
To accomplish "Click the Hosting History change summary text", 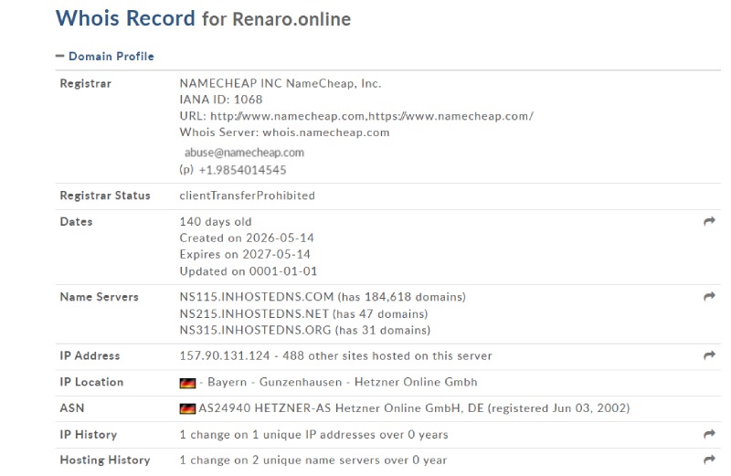I will pyautogui.click(x=313, y=460).
